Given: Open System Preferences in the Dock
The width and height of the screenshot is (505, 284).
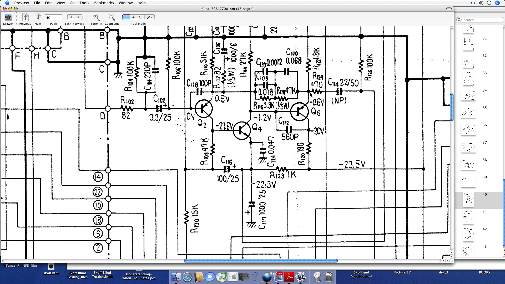Looking at the screenshot, I should [x=233, y=277].
